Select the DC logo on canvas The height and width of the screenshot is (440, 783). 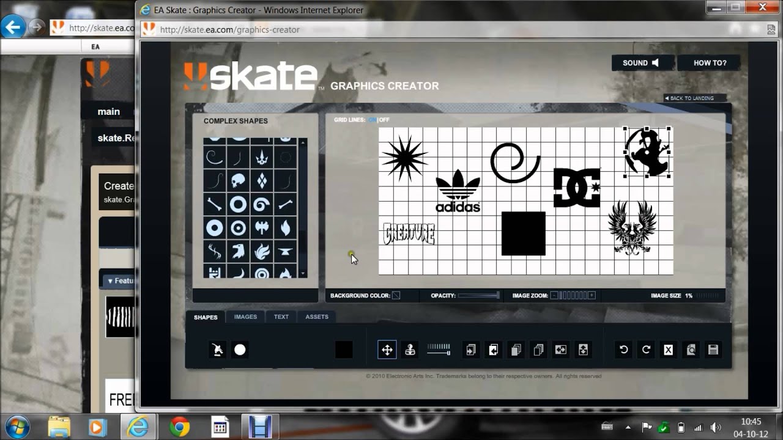[x=577, y=188]
